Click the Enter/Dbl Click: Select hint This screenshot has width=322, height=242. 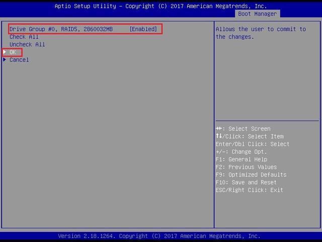pos(253,144)
